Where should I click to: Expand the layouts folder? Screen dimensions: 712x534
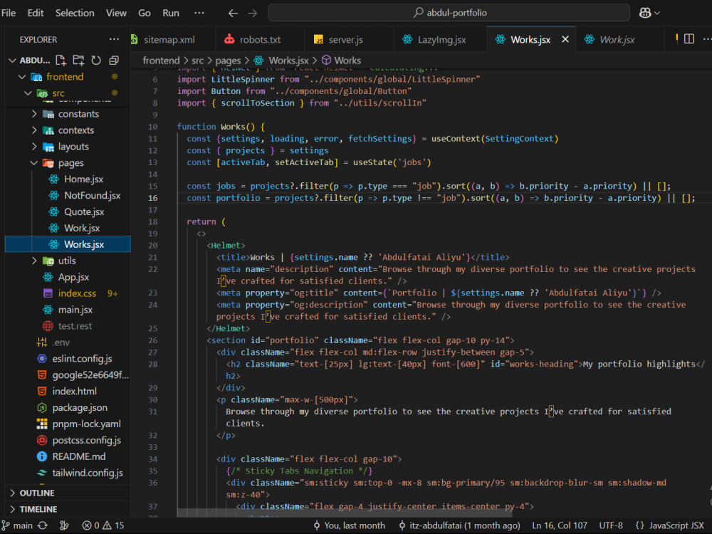pos(34,146)
